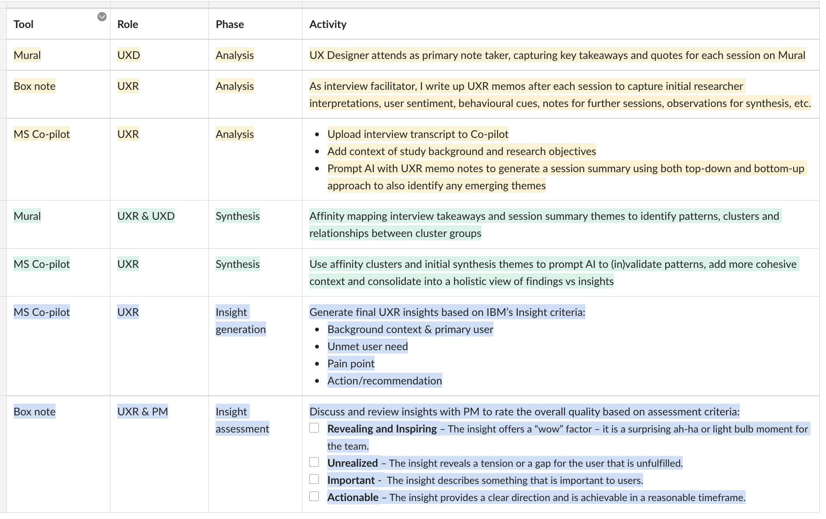Select the UXR & UXD role cell

click(x=146, y=216)
